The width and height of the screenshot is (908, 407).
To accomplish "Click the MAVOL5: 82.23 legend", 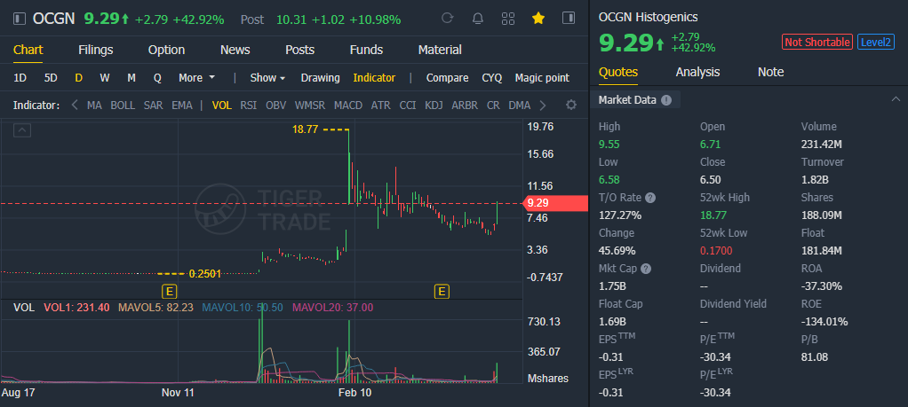I will point(155,308).
